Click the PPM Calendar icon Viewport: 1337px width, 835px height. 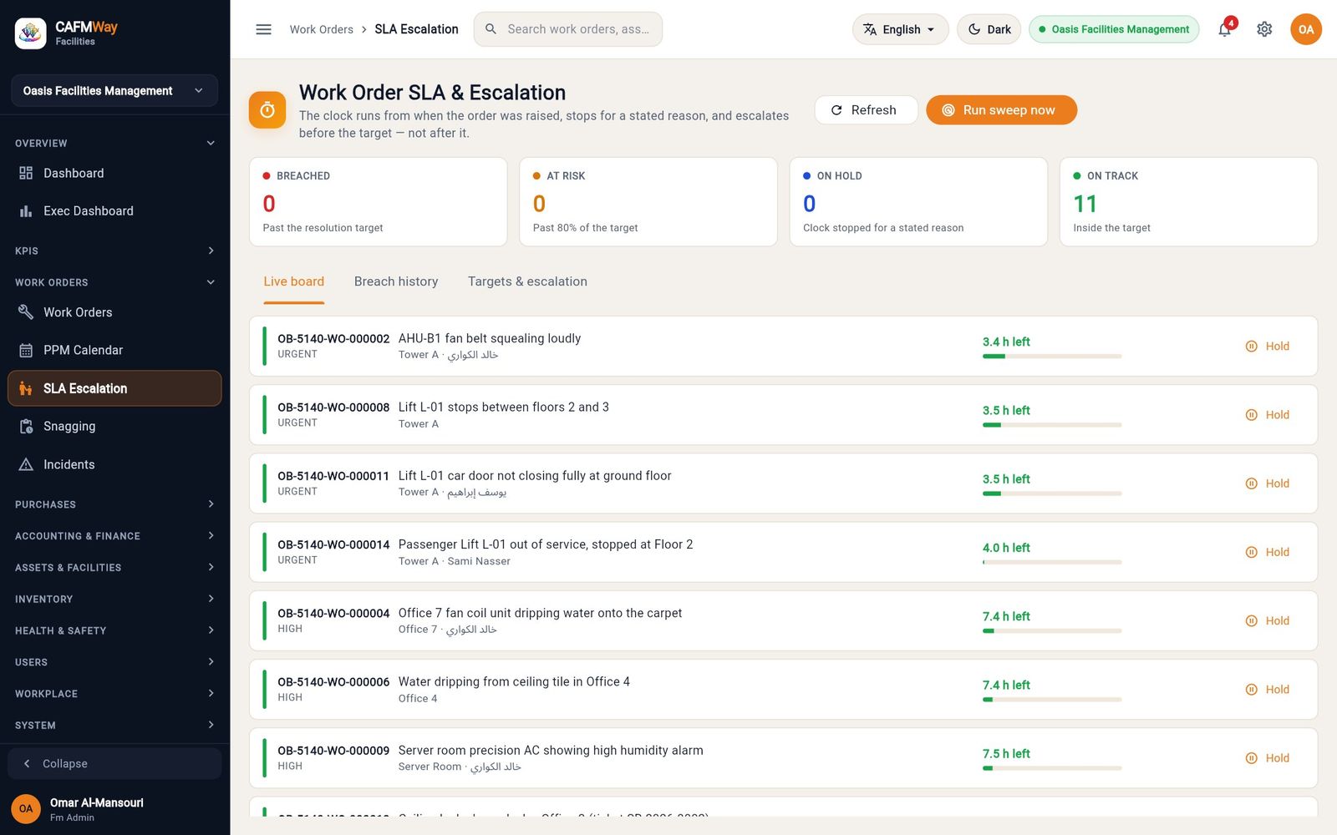26,350
